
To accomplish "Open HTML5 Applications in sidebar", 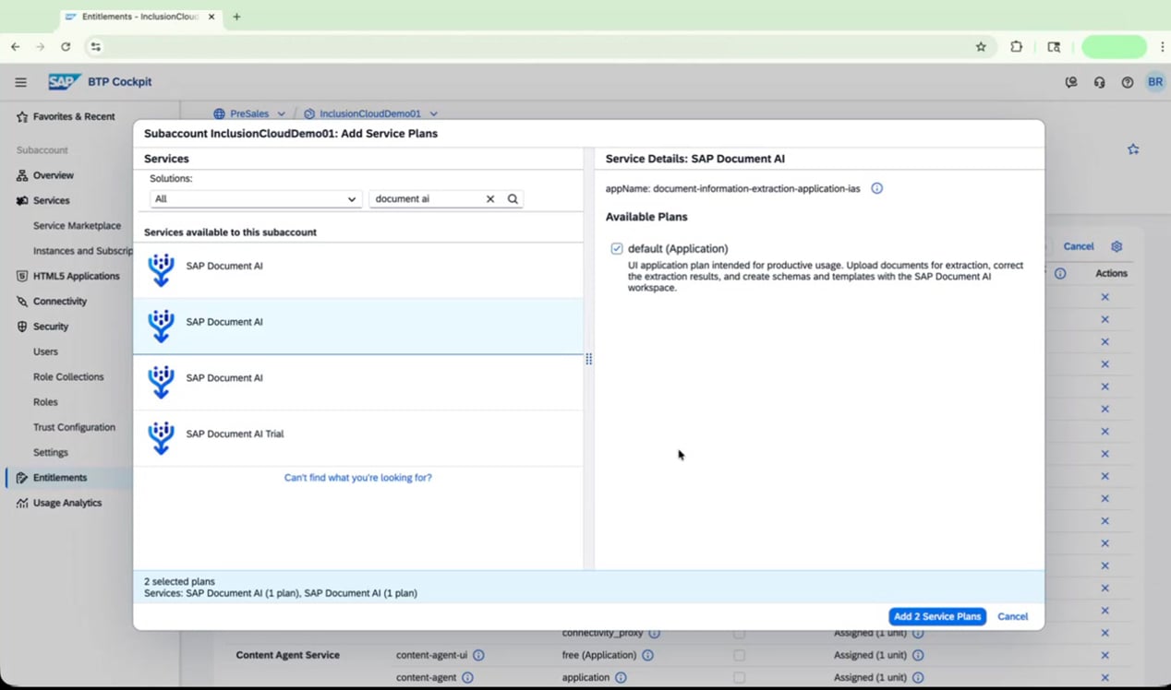I will click(x=77, y=276).
